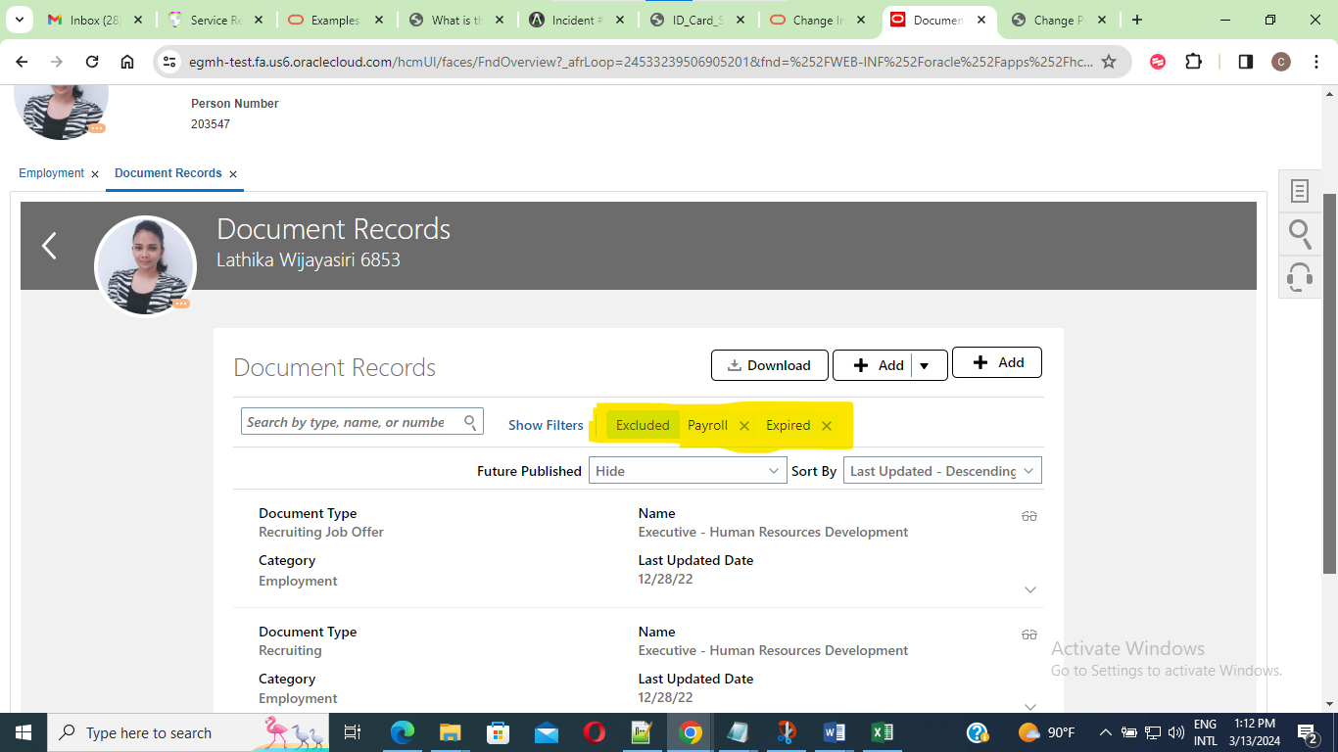Click Lathika's profile photo in header

tap(145, 266)
